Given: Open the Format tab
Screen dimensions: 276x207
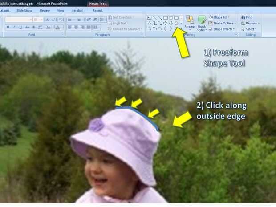Looking at the screenshot, I should point(97,10).
